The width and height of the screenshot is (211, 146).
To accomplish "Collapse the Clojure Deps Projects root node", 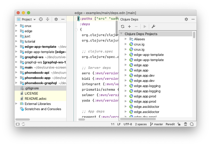I will (121, 34).
